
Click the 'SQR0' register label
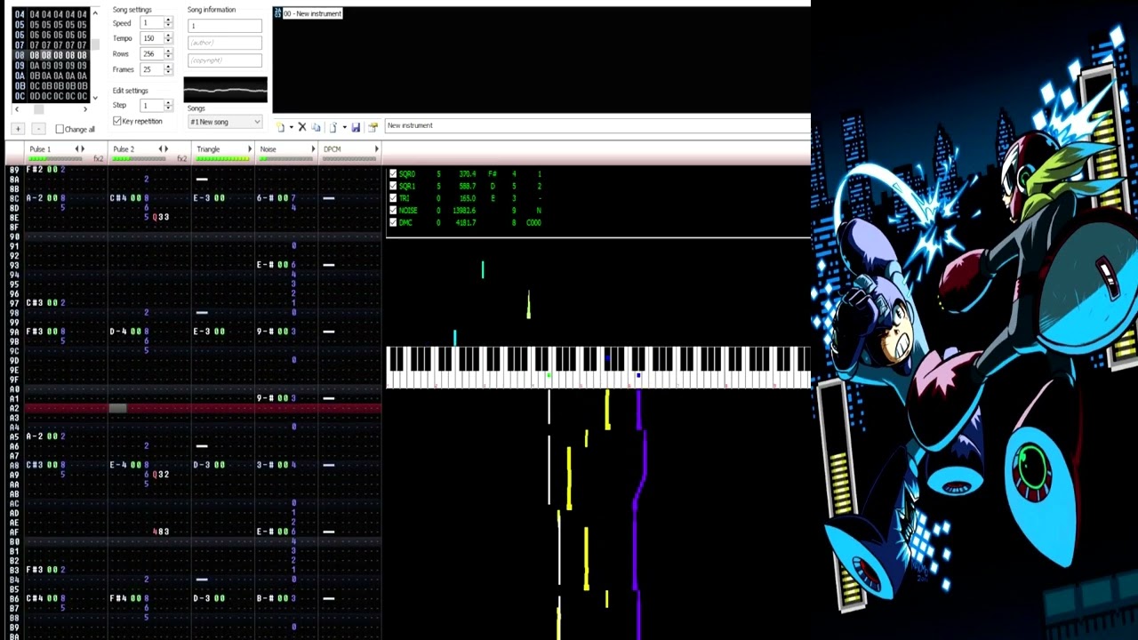(x=407, y=174)
